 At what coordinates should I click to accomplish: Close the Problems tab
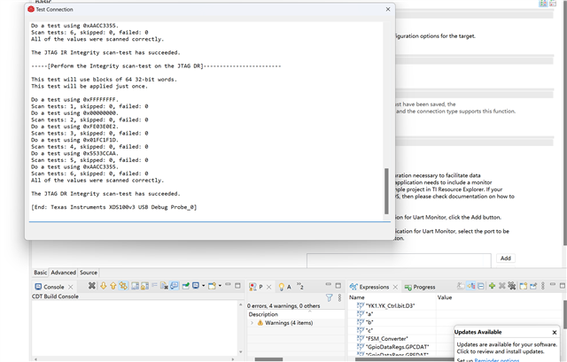point(269,287)
